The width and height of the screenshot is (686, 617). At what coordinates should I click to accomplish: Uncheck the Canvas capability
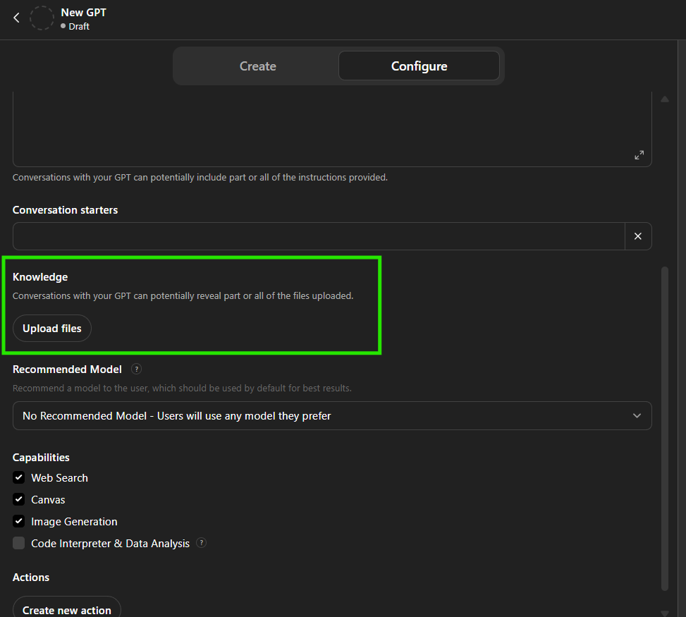(18, 499)
